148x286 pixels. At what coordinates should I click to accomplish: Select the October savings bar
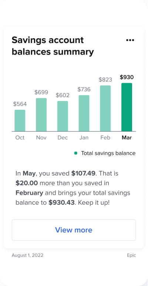tap(20, 121)
